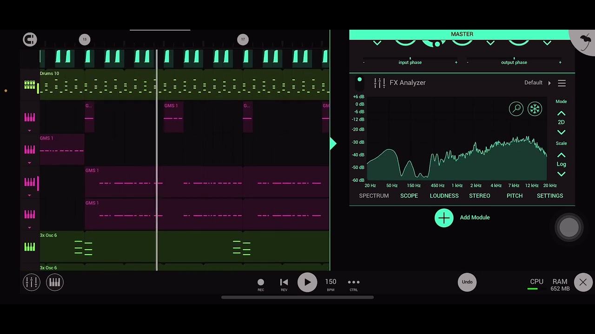The height and width of the screenshot is (334, 595).
Task: Open the Default preset arrow
Action: (x=549, y=83)
